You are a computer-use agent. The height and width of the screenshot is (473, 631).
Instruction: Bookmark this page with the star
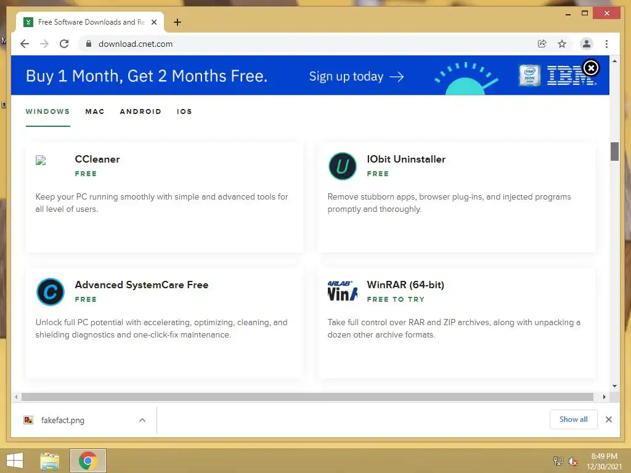562,44
